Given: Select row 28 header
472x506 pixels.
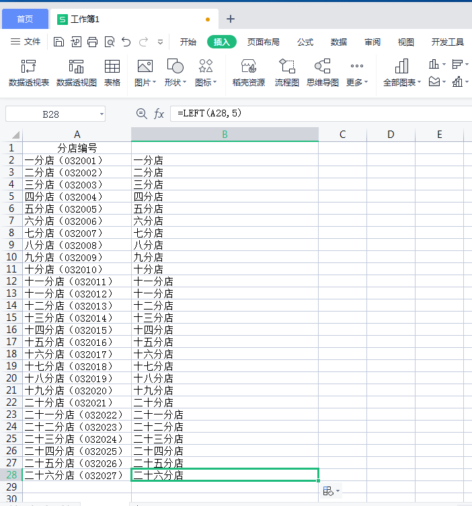Looking at the screenshot, I should (x=11, y=474).
